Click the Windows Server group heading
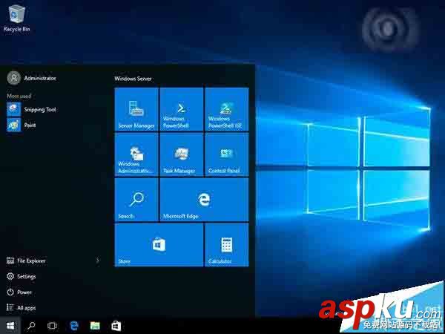The height and width of the screenshot is (334, 445). click(133, 79)
